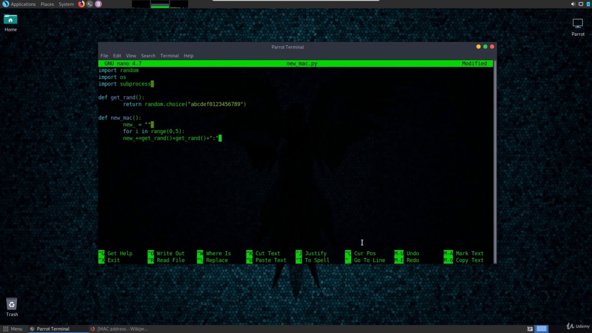
Task: Click the show desktop icon in bottom panel
Action: pyautogui.click(x=530, y=329)
